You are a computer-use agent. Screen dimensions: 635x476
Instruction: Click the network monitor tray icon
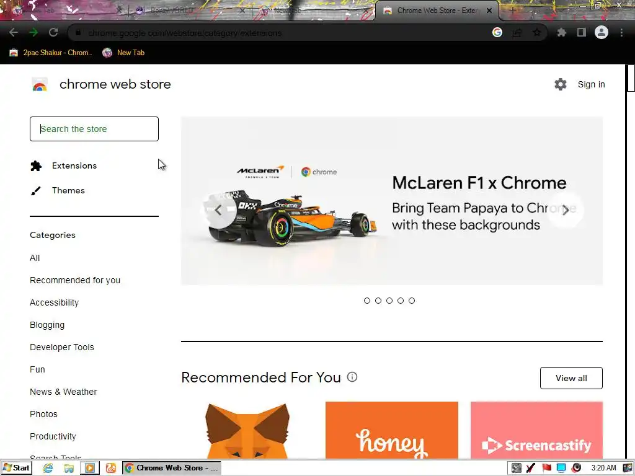pyautogui.click(x=561, y=468)
